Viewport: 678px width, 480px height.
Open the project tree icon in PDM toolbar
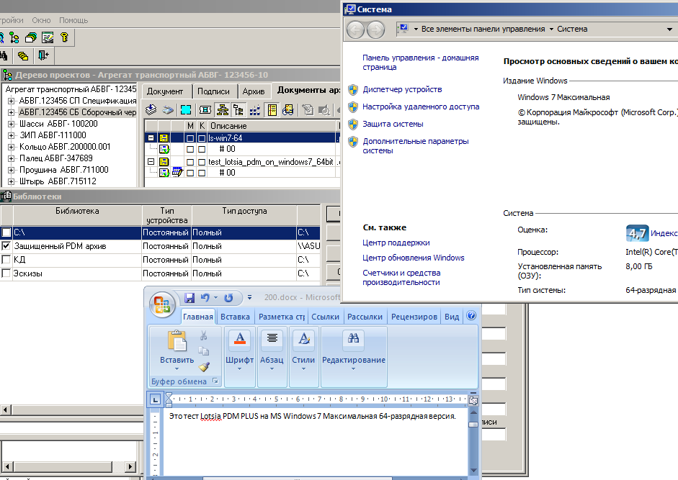point(14,37)
